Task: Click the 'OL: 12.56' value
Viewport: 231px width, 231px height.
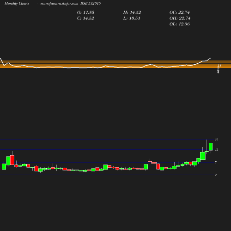Action: [x=180, y=24]
